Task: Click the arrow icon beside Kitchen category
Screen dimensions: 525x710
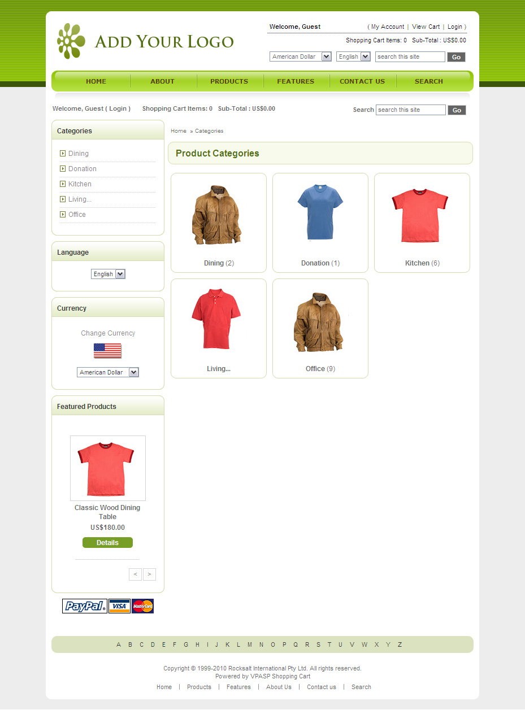Action: coord(63,184)
